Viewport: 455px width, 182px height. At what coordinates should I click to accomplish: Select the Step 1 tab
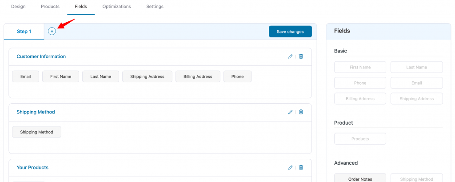[x=24, y=32]
